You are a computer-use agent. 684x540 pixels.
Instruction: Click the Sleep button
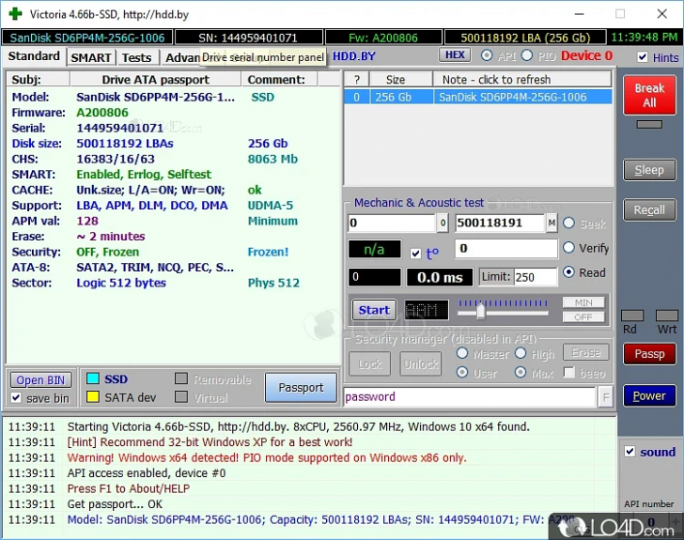649,170
